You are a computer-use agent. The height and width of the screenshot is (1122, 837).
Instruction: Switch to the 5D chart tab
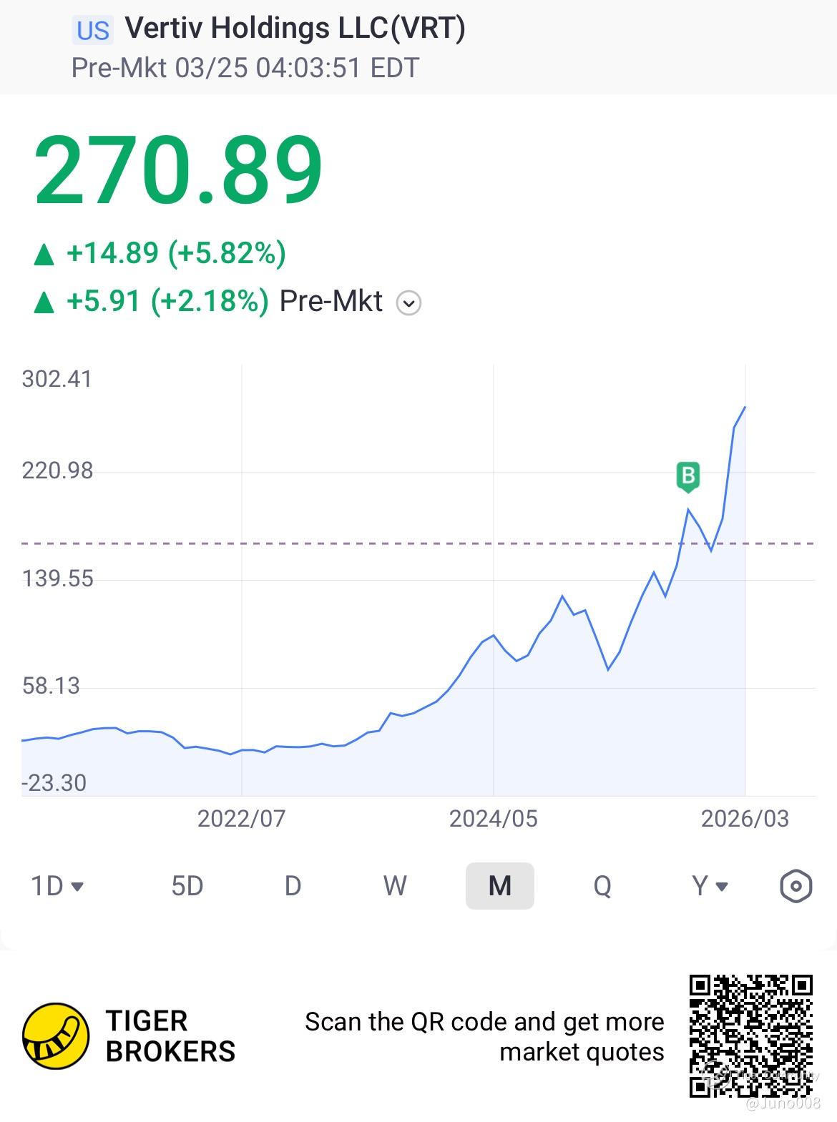click(187, 887)
